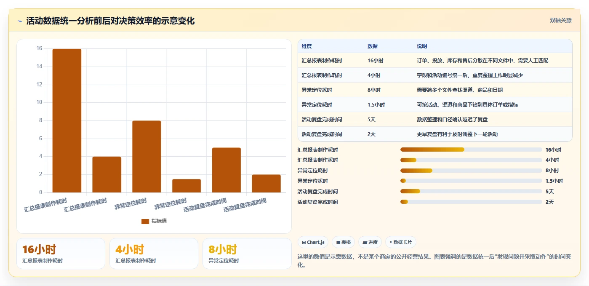
Task: Click the 维度 column header
Action: point(307,46)
